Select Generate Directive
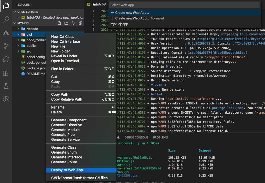Image resolution: width=265 pixels, height=183 pixels. point(81,125)
